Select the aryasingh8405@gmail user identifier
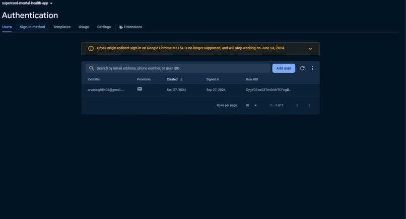406x219 pixels. 105,89
